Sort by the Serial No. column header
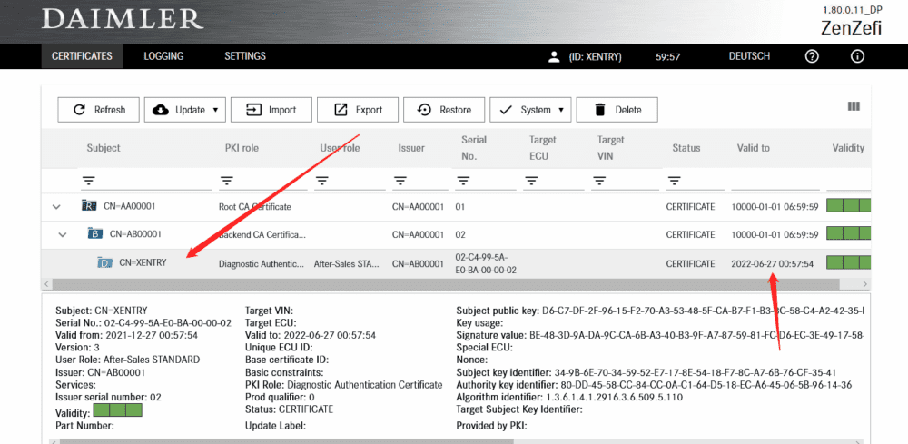The width and height of the screenshot is (908, 444). (x=474, y=148)
